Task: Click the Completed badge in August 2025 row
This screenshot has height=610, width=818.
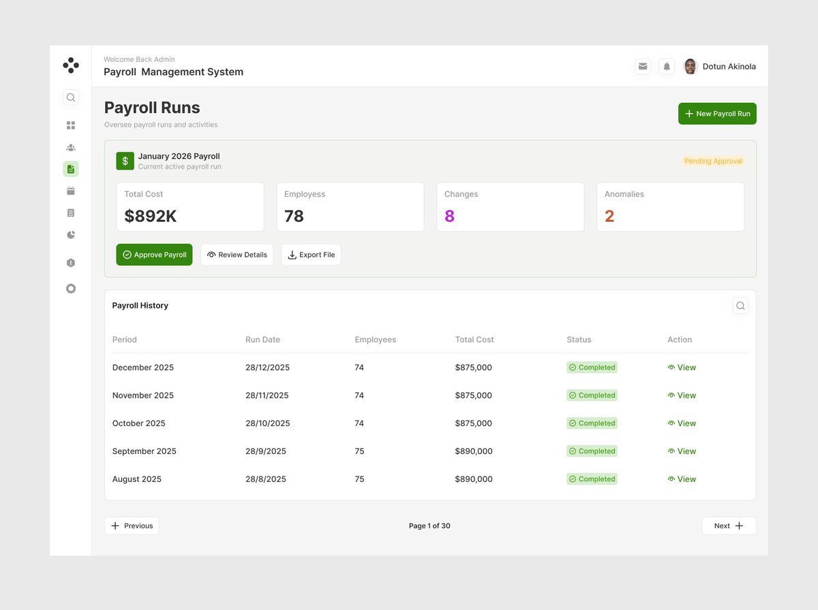Action: pos(592,479)
